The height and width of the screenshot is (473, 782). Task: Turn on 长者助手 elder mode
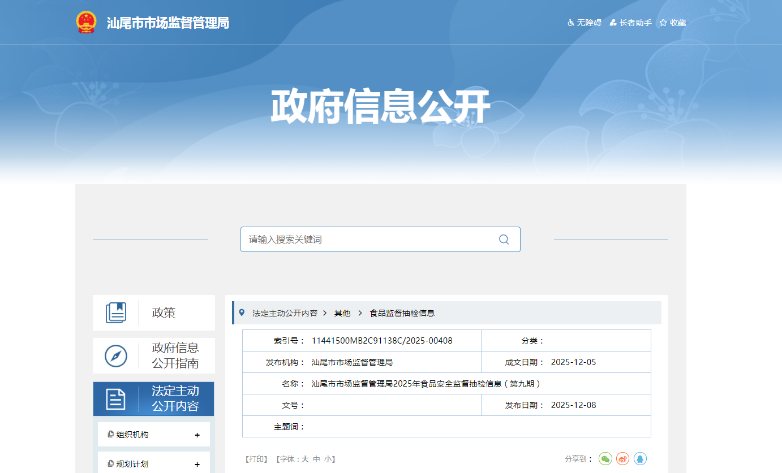[x=631, y=23]
